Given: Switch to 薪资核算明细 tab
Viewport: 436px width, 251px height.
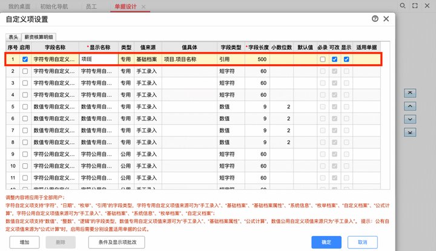Looking at the screenshot, I should point(39,37).
